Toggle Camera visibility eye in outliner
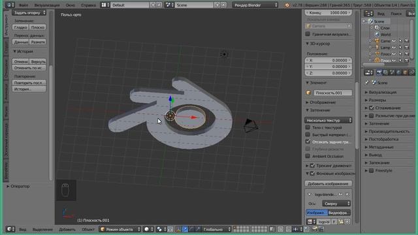 394,40
